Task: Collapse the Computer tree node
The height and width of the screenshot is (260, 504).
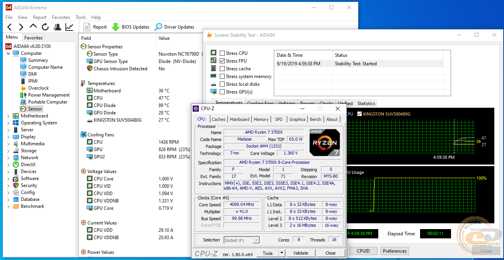Action: point(9,53)
